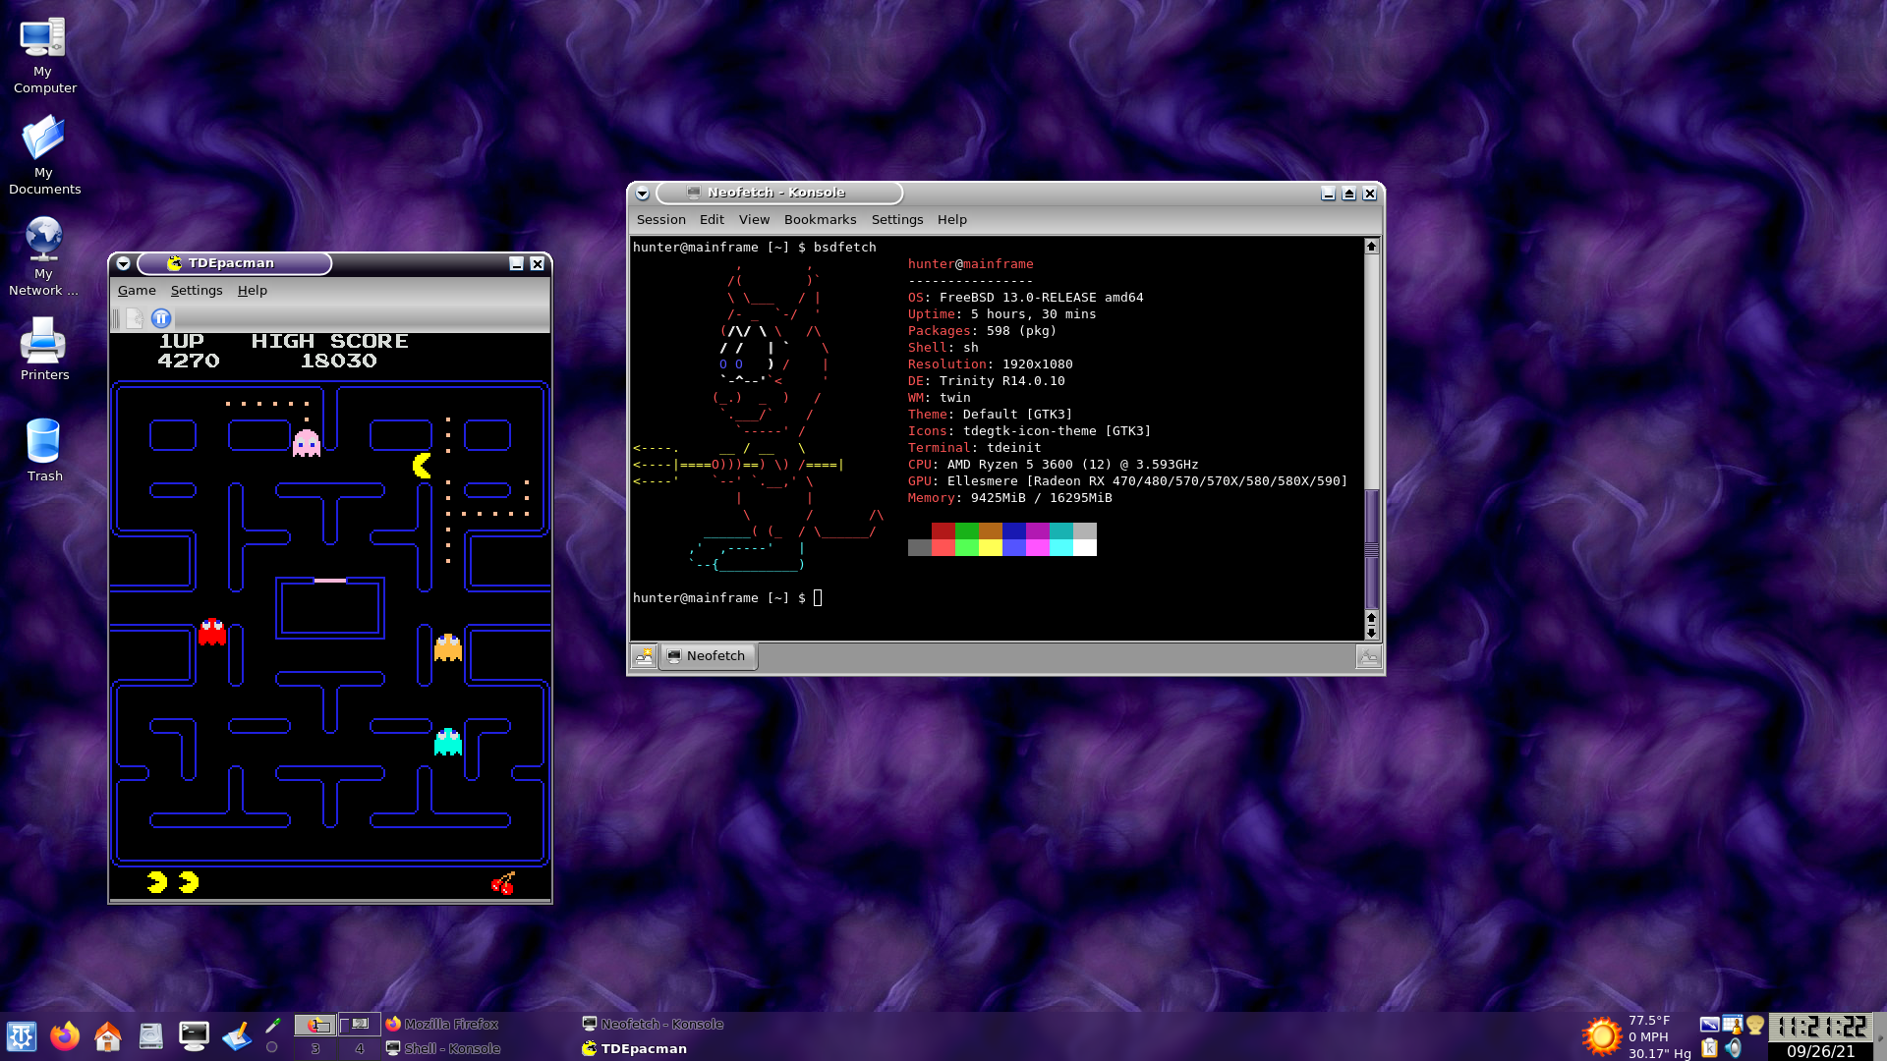Open Printers desktop icon
Image resolution: width=1887 pixels, height=1061 pixels.
click(x=43, y=349)
